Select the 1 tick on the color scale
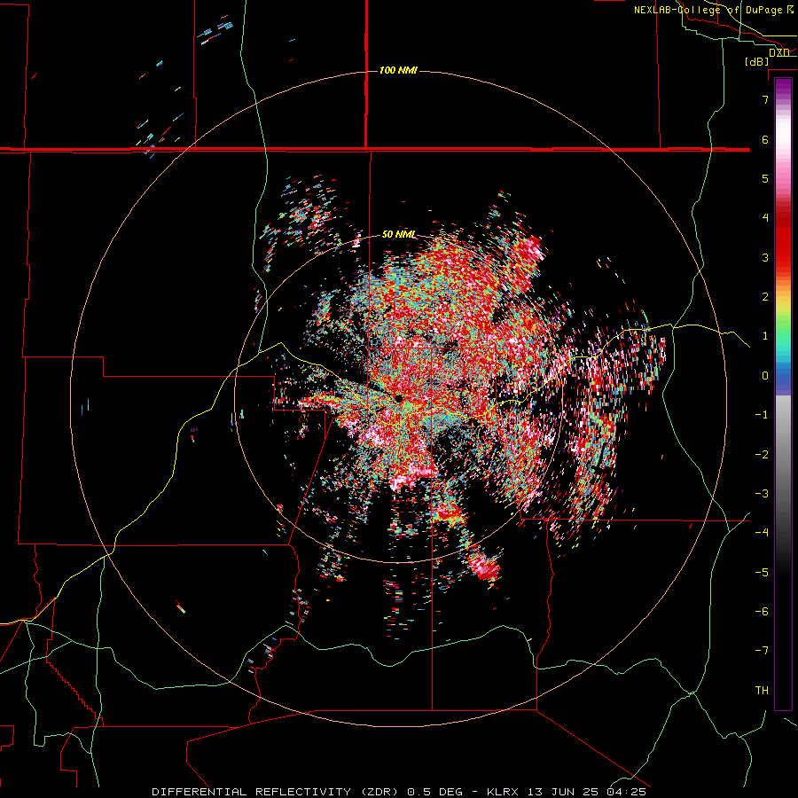Viewport: 798px width, 798px height. tap(765, 336)
